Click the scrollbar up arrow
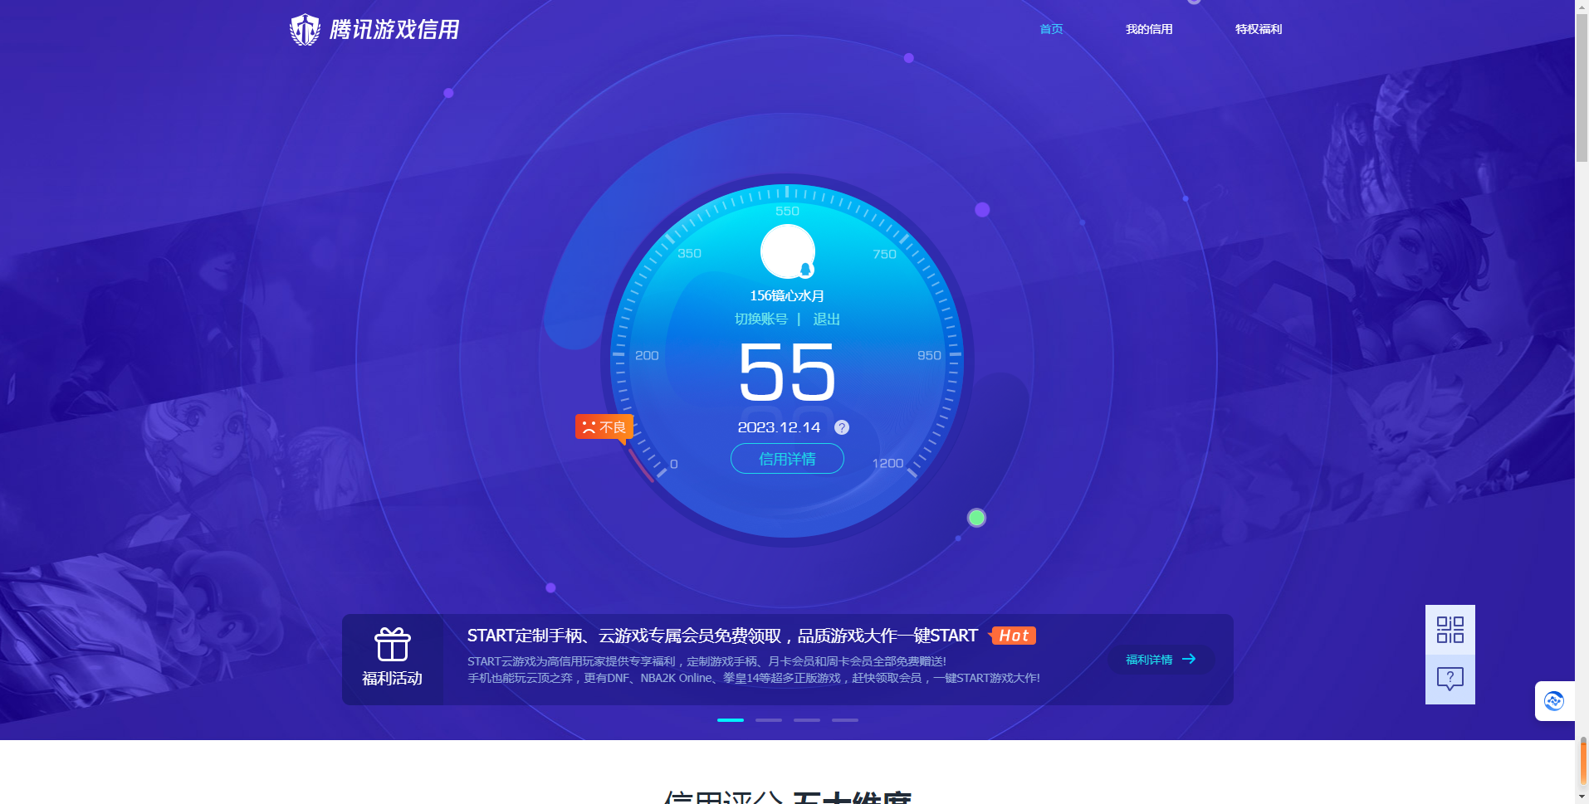Image resolution: width=1589 pixels, height=804 pixels. point(1582,7)
